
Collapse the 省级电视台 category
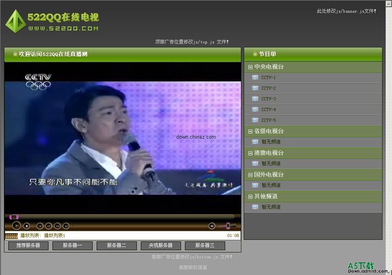(x=250, y=132)
